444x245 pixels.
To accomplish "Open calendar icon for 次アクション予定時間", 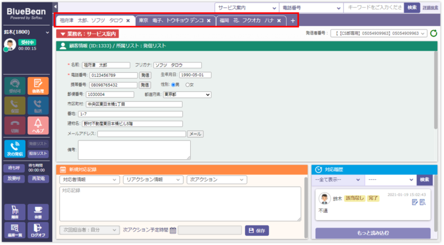I will click(173, 230).
